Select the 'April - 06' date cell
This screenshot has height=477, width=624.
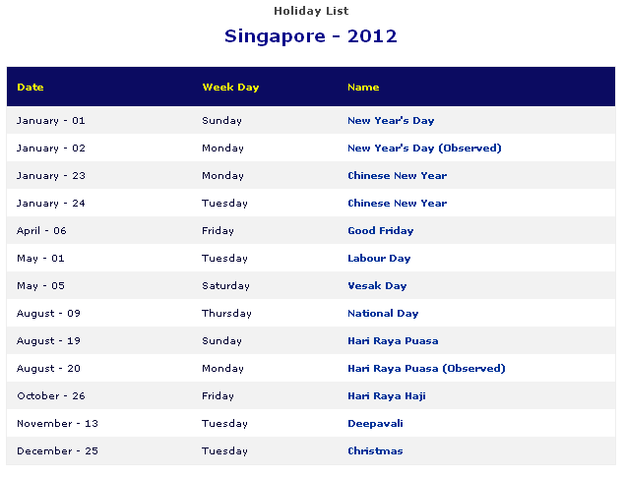41,231
